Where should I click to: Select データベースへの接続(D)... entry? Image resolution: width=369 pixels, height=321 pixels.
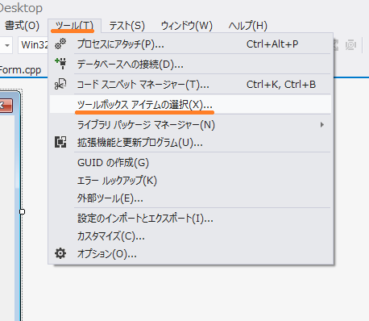190,65
